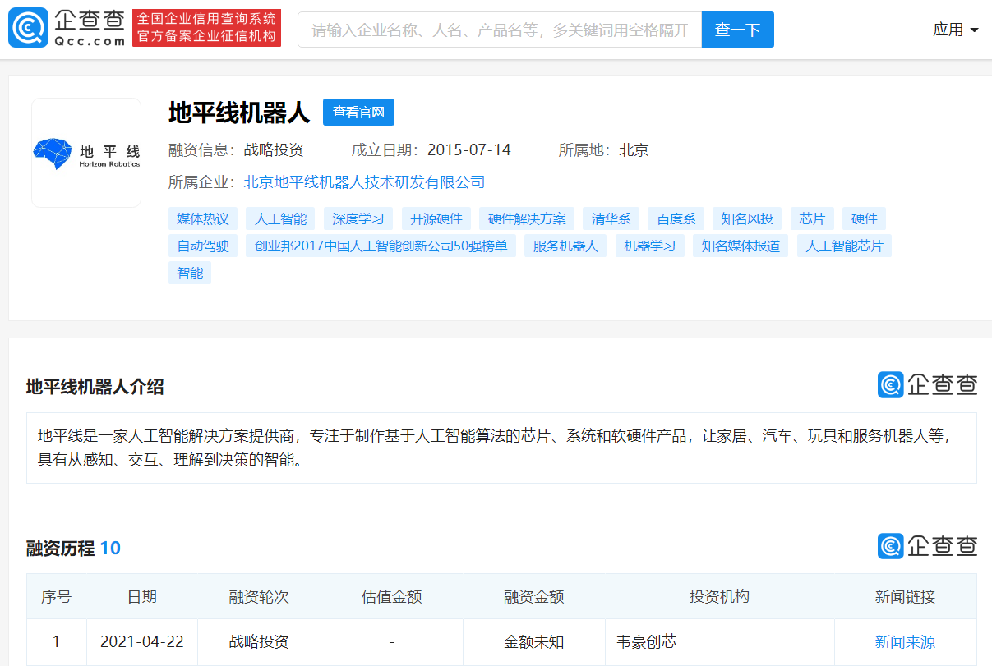Click the 查看官网 button

358,113
